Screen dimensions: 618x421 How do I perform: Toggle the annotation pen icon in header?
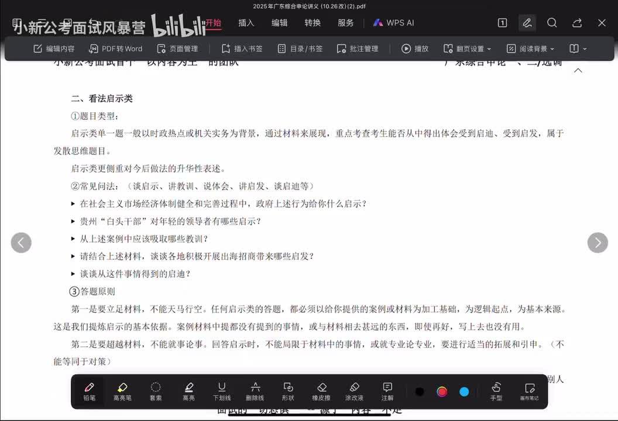pyautogui.click(x=527, y=23)
